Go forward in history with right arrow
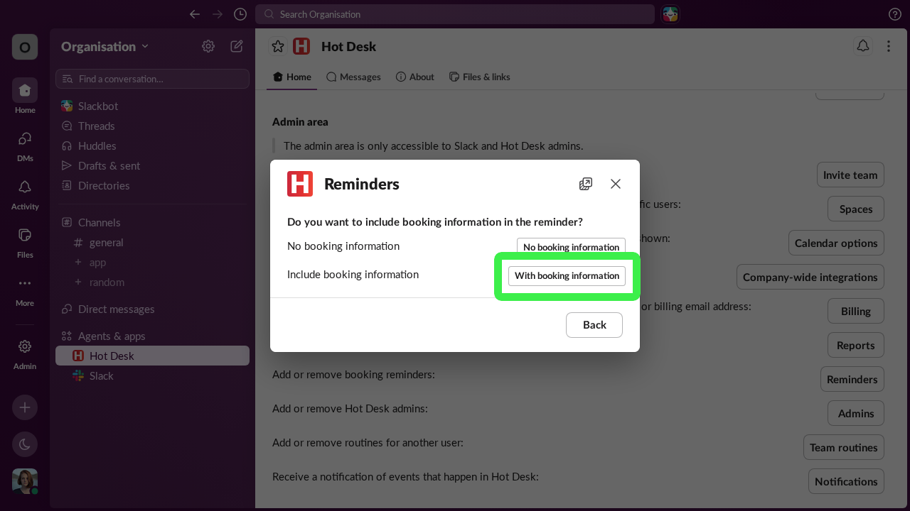Screen dimensions: 910x511 click(x=218, y=14)
